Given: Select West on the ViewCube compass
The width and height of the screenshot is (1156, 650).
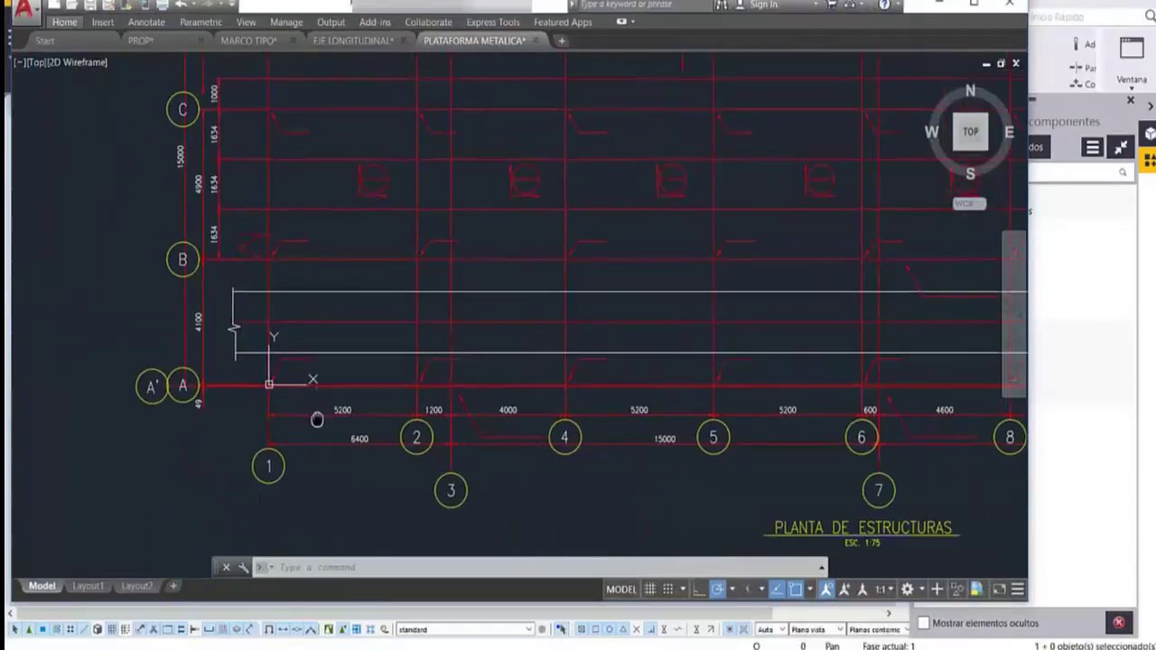Looking at the screenshot, I should pos(931,132).
